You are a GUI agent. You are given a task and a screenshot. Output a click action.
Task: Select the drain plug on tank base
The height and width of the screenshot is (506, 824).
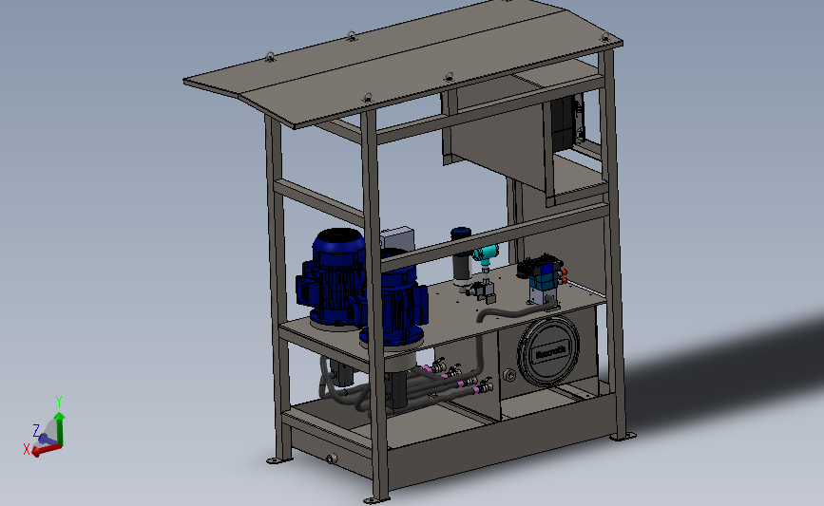[332, 459]
